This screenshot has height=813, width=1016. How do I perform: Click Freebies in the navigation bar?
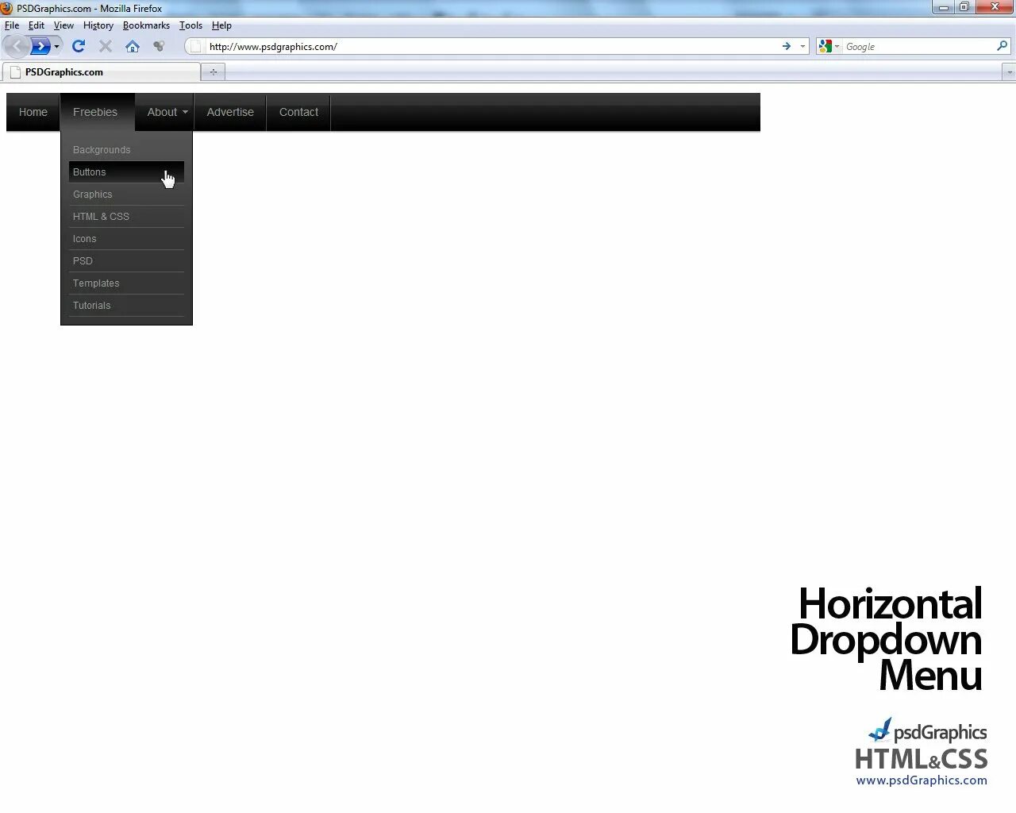coord(95,112)
